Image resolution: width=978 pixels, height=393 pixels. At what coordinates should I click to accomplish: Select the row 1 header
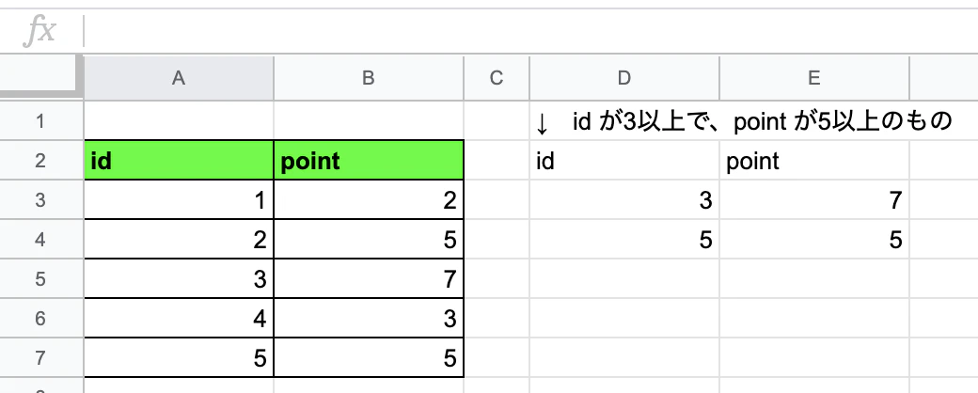click(x=41, y=121)
